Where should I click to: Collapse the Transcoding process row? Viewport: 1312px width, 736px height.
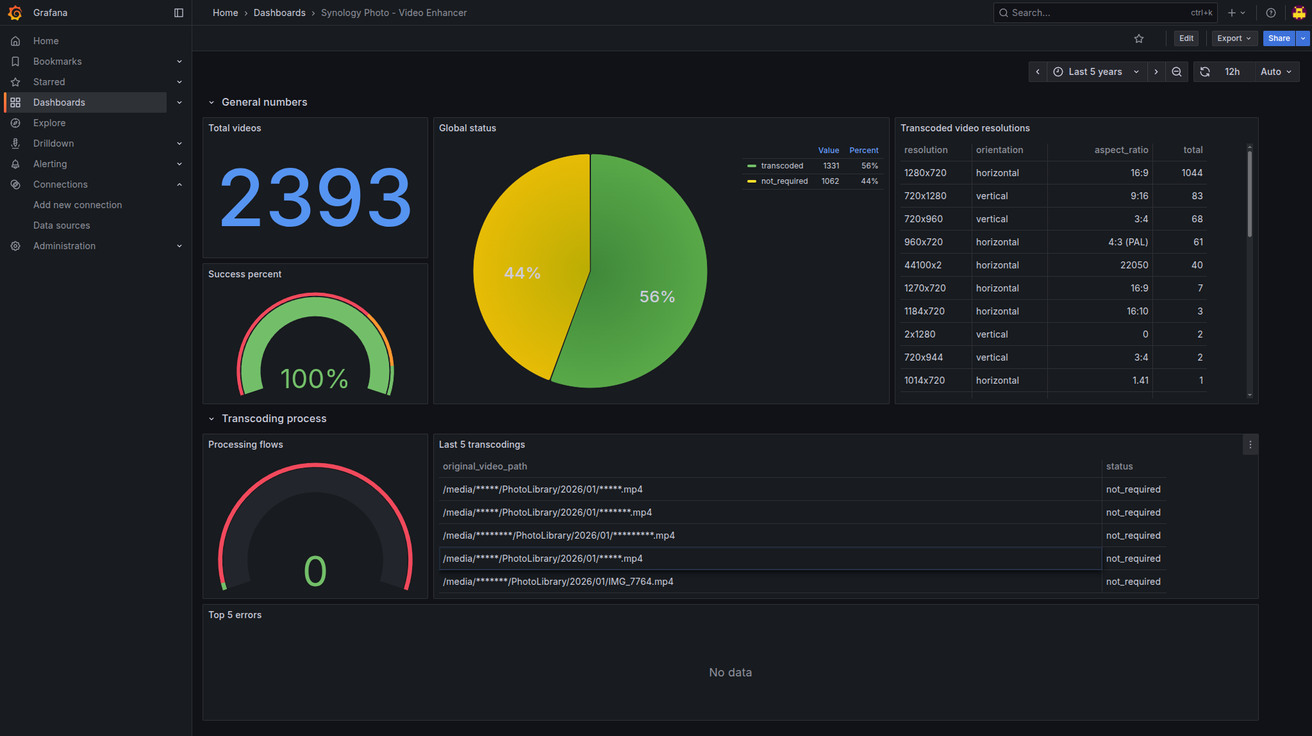pos(212,419)
